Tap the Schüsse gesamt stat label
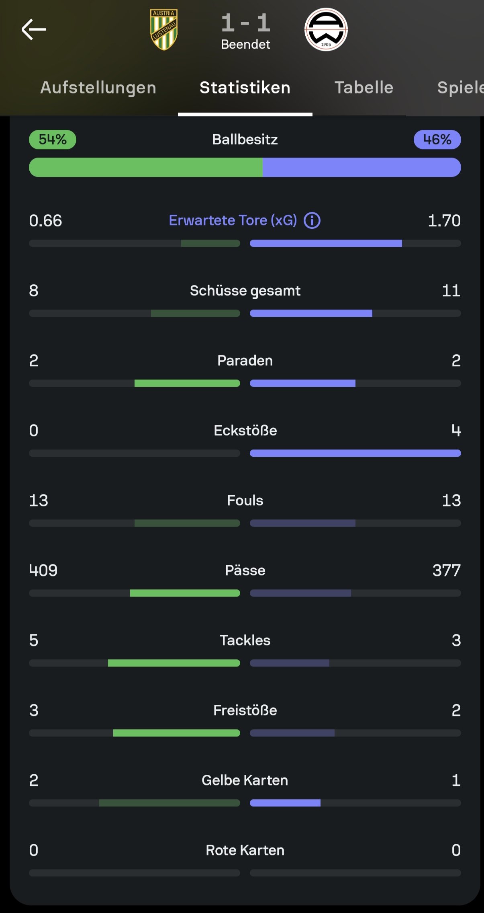The width and height of the screenshot is (484, 913). coord(245,290)
